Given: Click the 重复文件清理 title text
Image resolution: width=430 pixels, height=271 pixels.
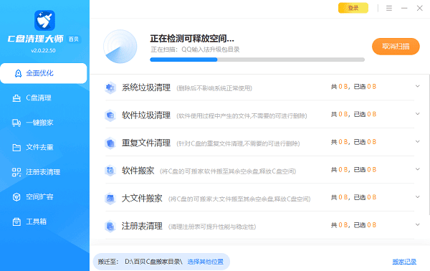Looking at the screenshot, I should point(146,143).
